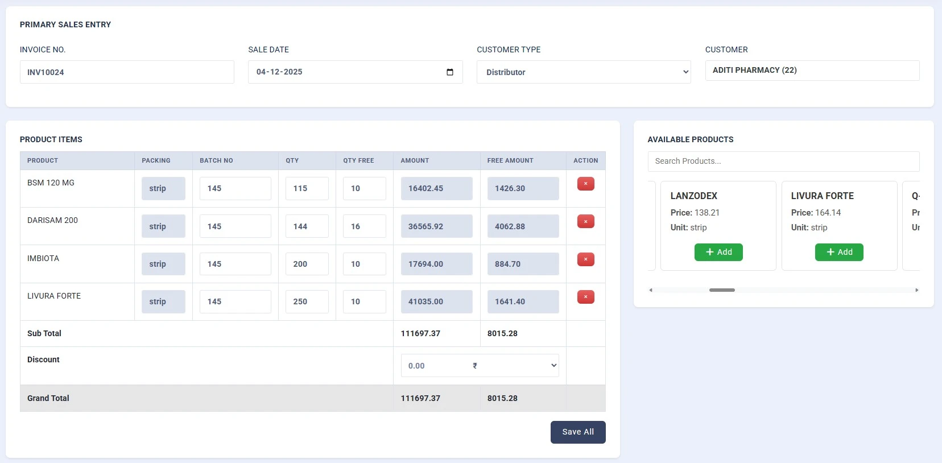
Task: Search products in the search box
Action: point(783,162)
